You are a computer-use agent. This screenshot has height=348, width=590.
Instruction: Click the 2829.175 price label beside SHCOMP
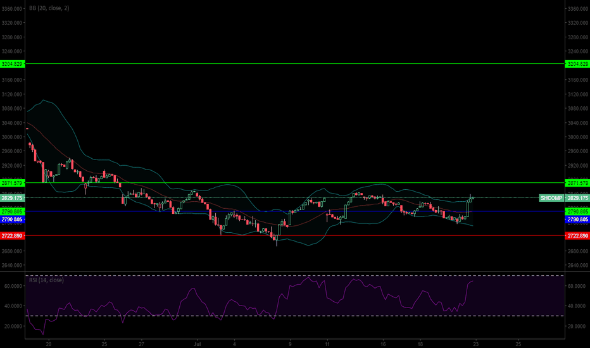point(577,198)
